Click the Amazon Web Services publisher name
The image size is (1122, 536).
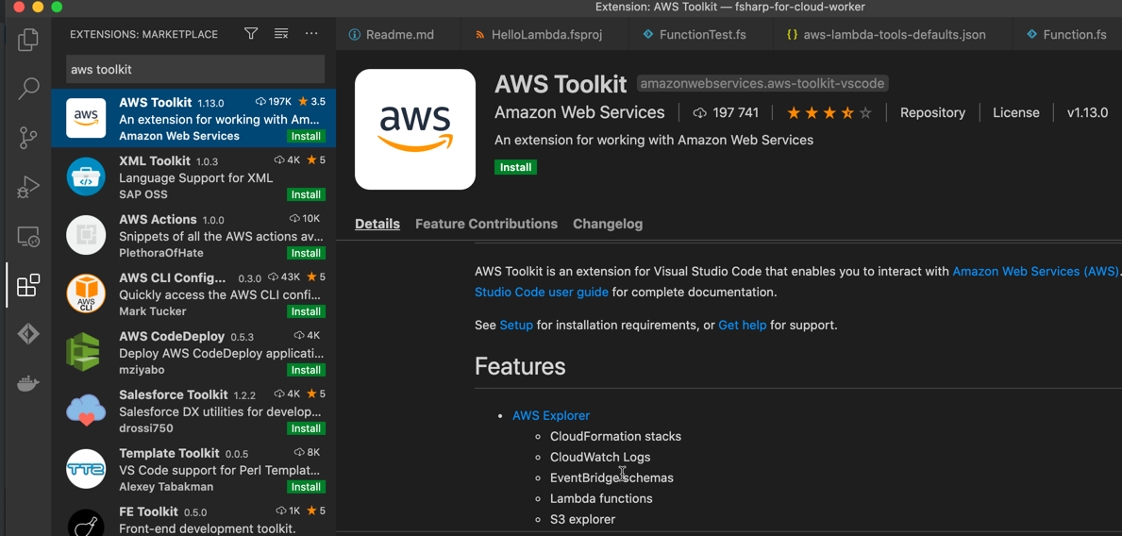click(x=579, y=112)
